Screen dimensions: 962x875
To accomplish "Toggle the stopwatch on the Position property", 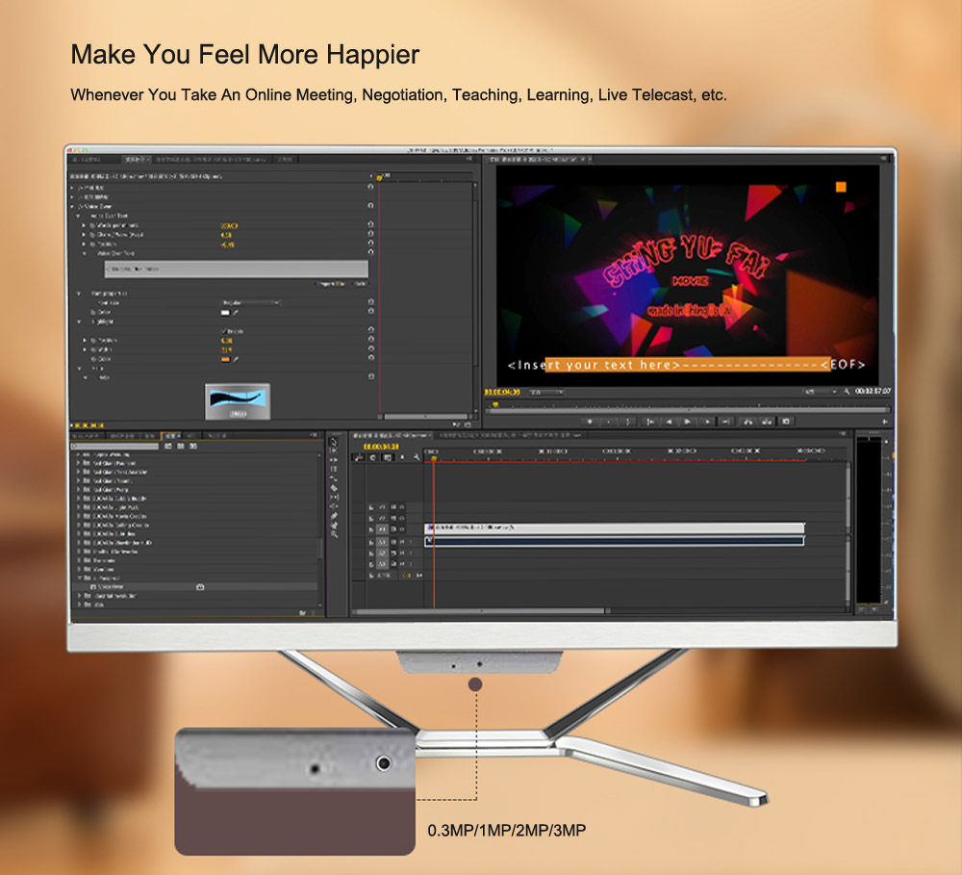I will [x=90, y=244].
